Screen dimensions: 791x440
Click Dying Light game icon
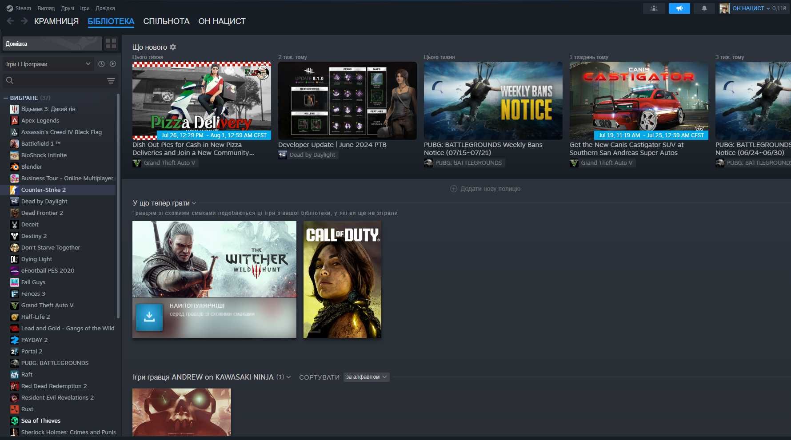click(15, 259)
